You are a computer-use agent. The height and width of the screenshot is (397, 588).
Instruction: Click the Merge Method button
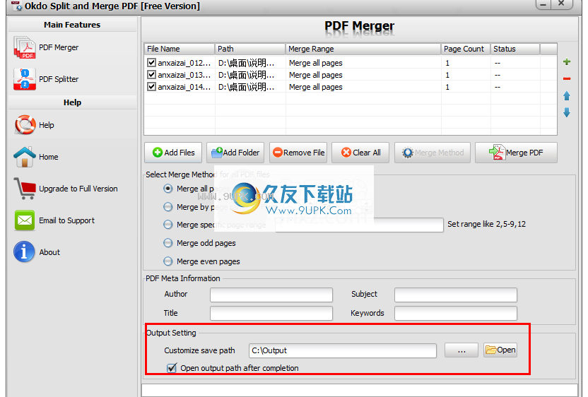[x=433, y=153]
